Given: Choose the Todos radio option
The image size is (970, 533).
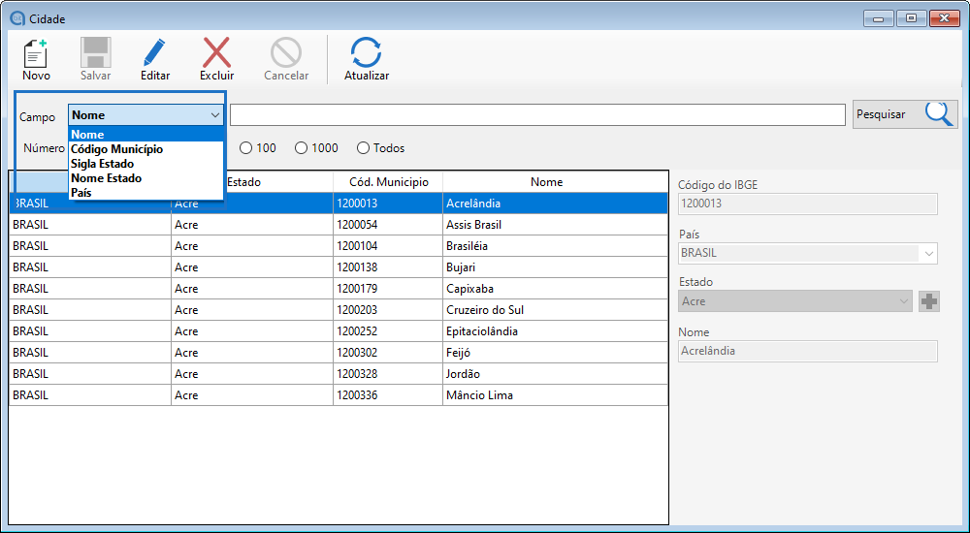Looking at the screenshot, I should (364, 148).
